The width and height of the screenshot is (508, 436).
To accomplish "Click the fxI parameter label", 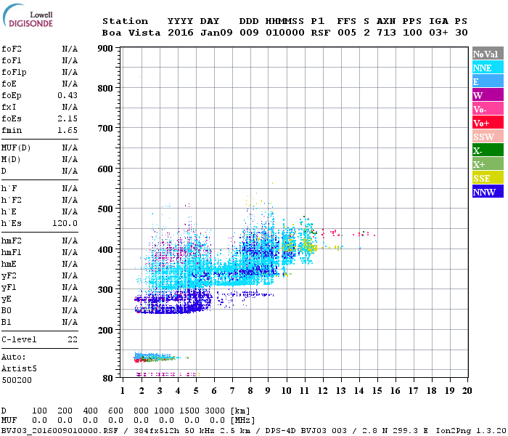I will click(9, 107).
